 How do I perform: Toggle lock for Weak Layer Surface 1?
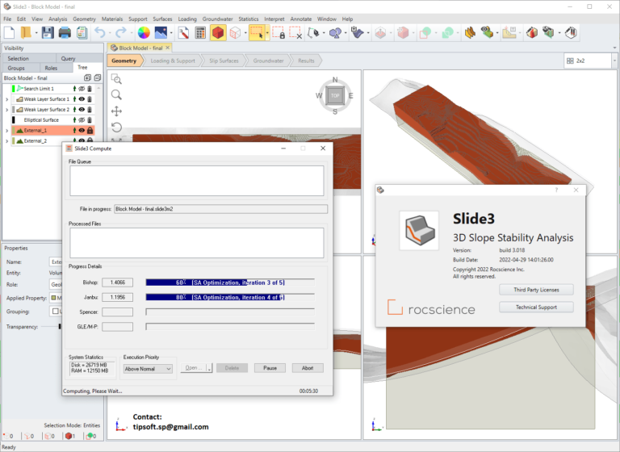90,99
